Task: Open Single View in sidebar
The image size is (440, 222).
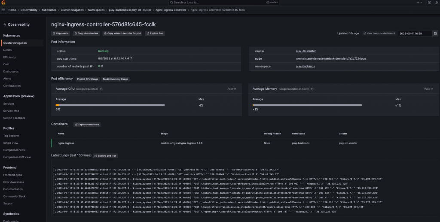Action: pos(11,143)
